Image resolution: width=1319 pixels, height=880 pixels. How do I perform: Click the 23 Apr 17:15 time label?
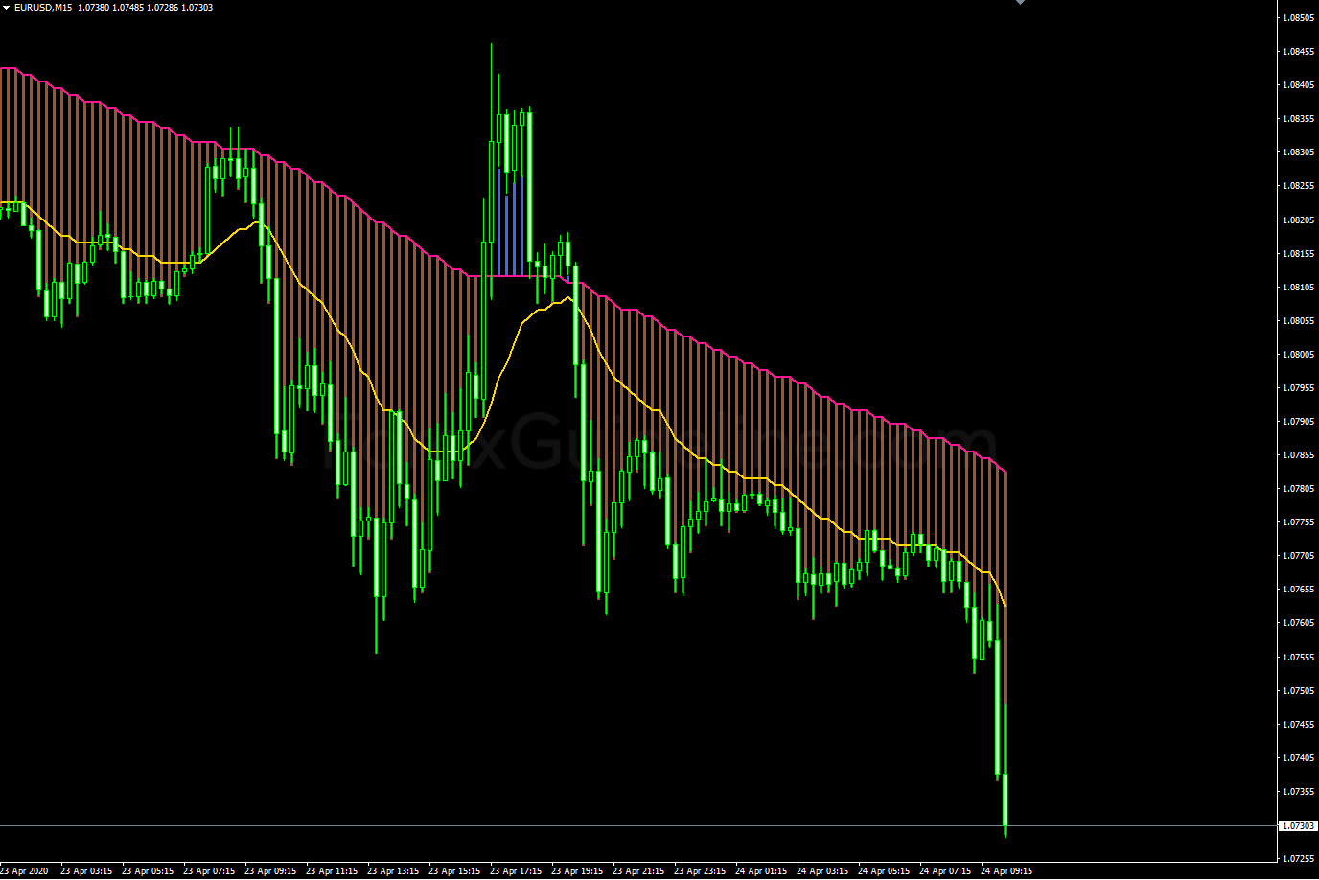tap(516, 871)
